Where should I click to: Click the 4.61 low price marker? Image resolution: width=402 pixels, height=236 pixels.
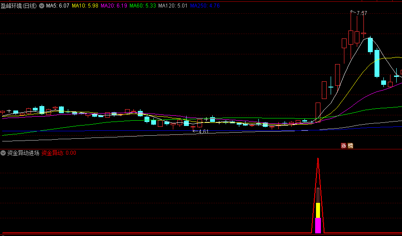[x=203, y=132]
